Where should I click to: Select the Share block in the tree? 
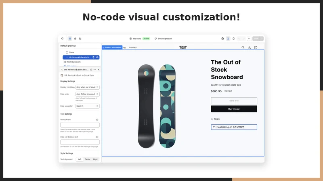[x=70, y=52]
